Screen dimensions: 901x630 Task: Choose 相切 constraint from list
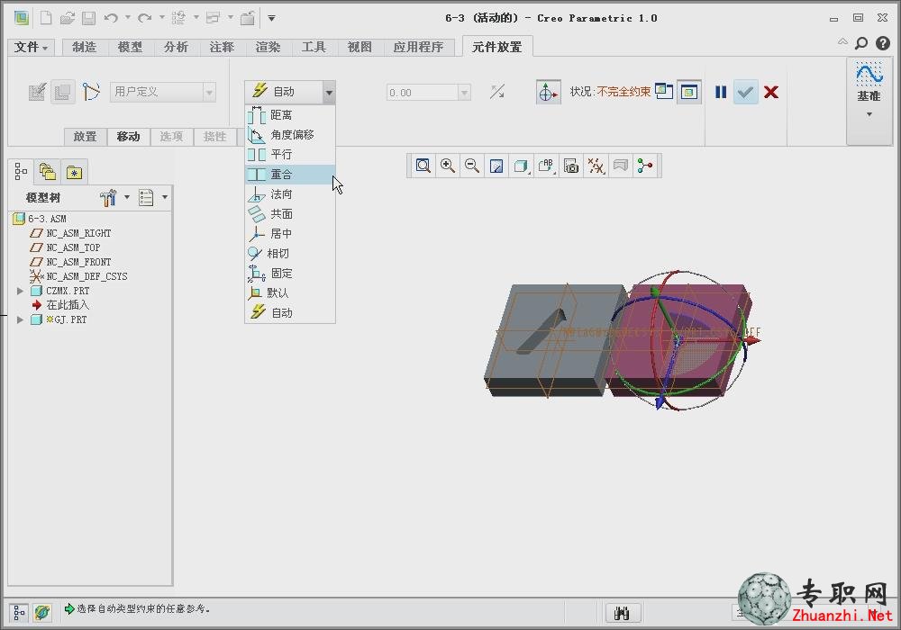click(290, 254)
